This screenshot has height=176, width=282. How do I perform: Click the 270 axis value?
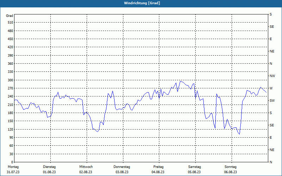[11, 88]
